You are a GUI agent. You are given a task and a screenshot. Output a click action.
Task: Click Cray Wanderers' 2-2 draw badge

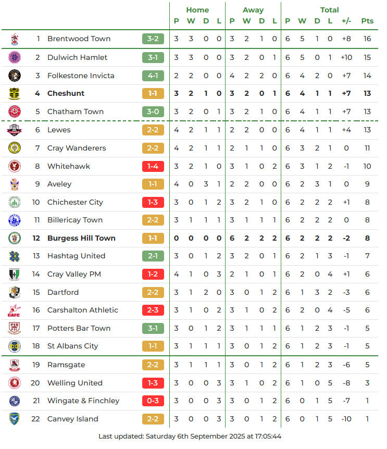(153, 148)
